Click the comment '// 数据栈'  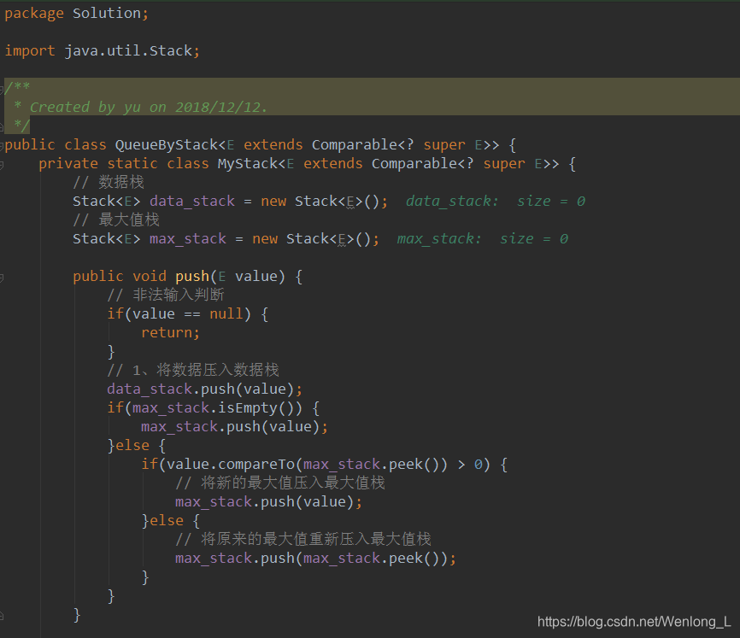109,183
